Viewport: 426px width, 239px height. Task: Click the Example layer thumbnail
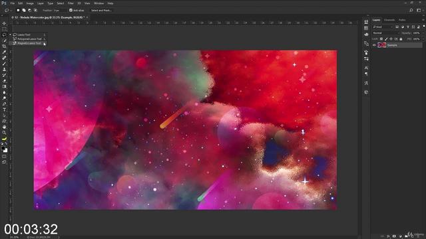[x=381, y=45]
